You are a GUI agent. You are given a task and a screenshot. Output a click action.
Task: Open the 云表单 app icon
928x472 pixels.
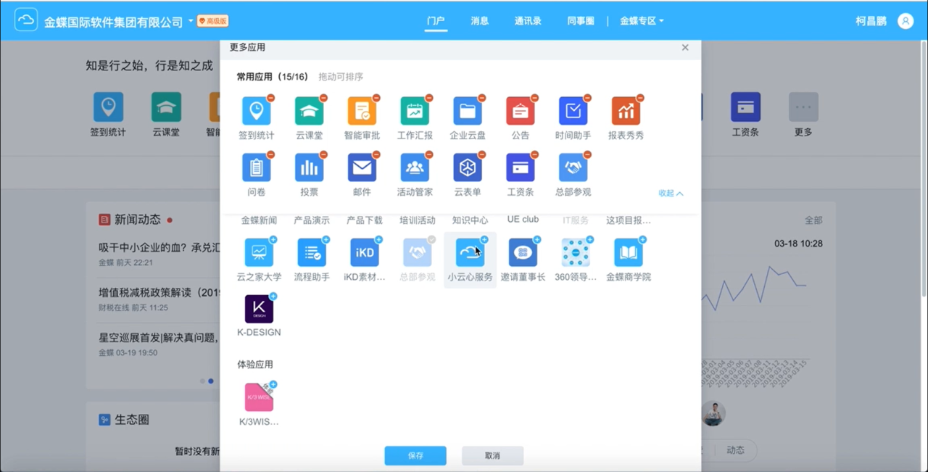pos(468,167)
